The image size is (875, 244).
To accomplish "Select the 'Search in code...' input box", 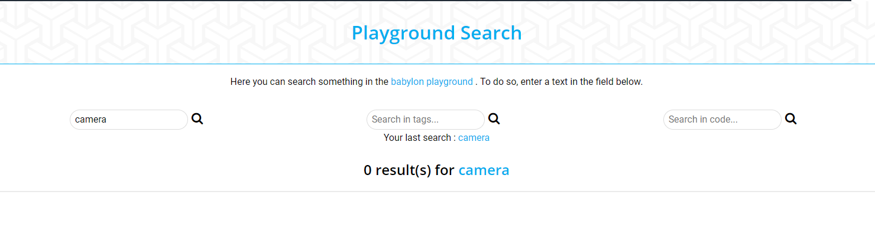I will tap(722, 120).
